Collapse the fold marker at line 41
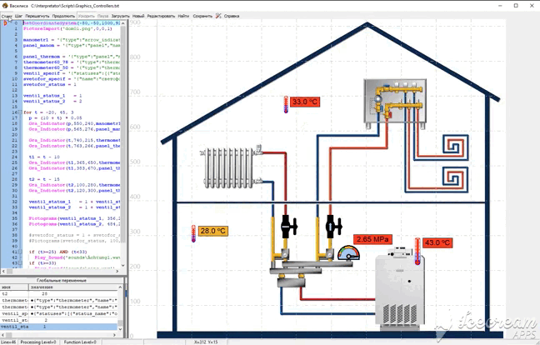This screenshot has width=540, height=345. [x=20, y=252]
